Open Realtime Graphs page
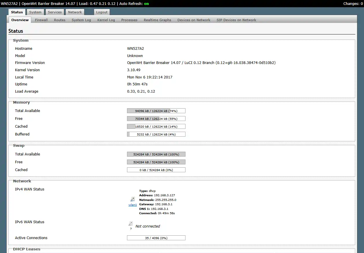Screen dimensions: 364x253 (157, 20)
